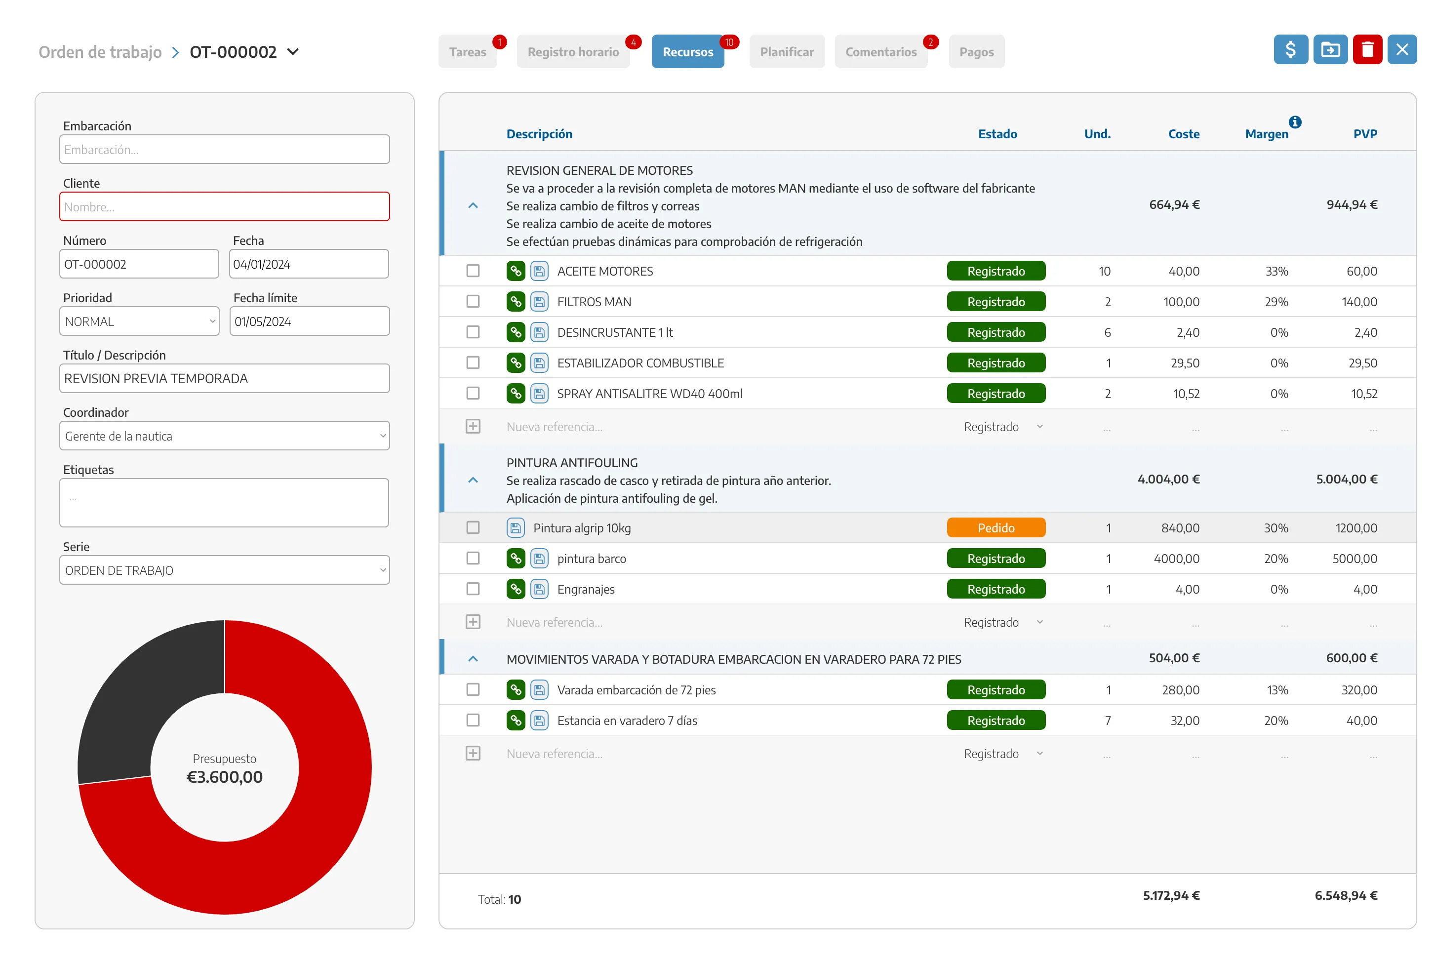
Task: Click the Pedido status badge
Action: click(x=996, y=528)
